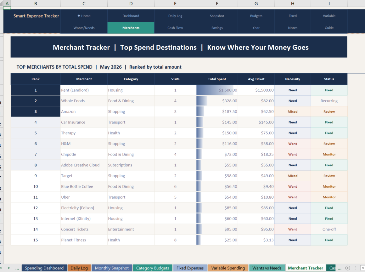Select the Merchant Tracker sheet tab
The width and height of the screenshot is (365, 272).
pos(306,268)
